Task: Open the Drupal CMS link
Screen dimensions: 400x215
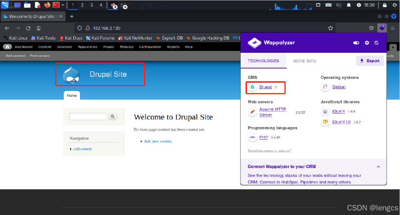Action: (265, 87)
